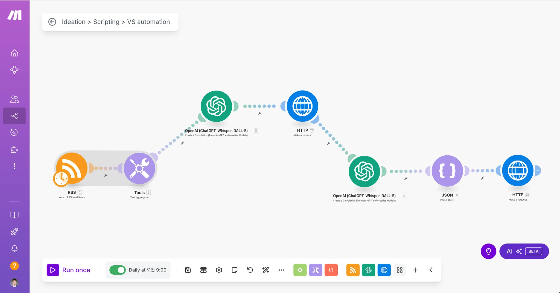Select the Tools Text aggregator module
The height and width of the screenshot is (293, 560).
[139, 169]
